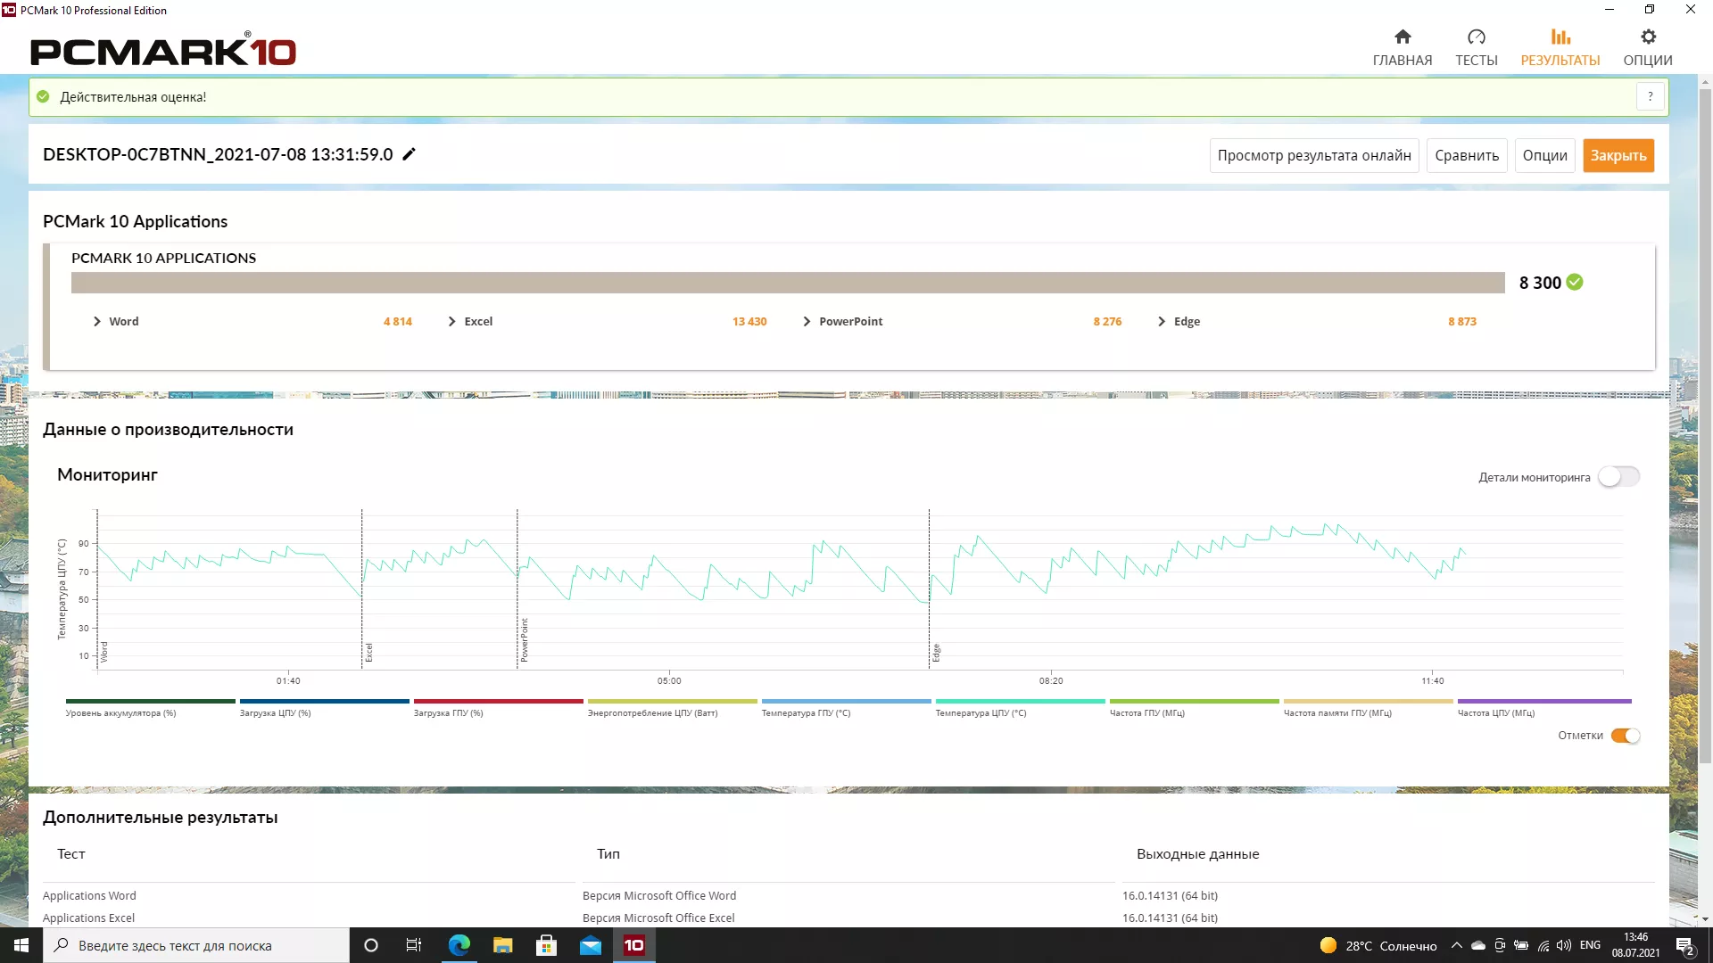Viewport: 1713px width, 963px height.
Task: Click the Сравнить button
Action: tap(1467, 155)
